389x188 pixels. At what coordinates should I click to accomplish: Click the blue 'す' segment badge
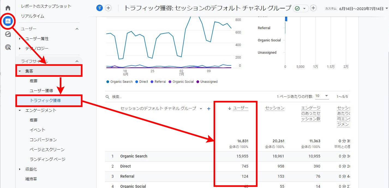100,8
